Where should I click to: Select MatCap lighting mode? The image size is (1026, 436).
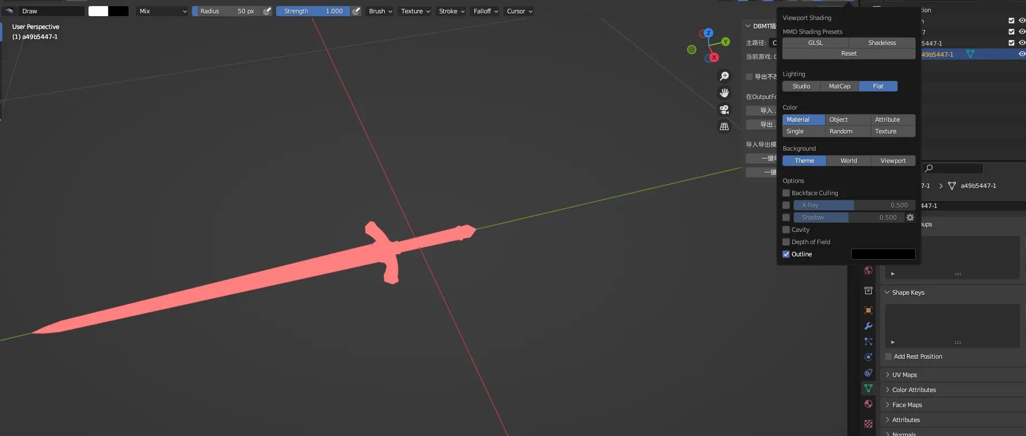840,86
